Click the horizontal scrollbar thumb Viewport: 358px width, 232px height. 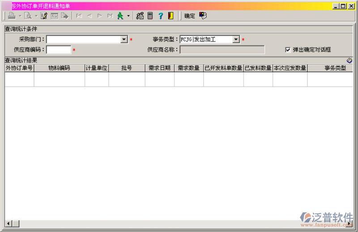[x=16, y=224]
